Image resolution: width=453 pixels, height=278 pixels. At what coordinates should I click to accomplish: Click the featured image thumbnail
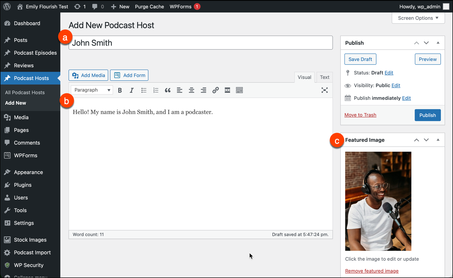378,201
